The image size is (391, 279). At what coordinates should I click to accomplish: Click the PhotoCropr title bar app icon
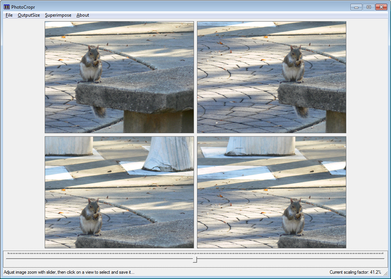[x=6, y=7]
